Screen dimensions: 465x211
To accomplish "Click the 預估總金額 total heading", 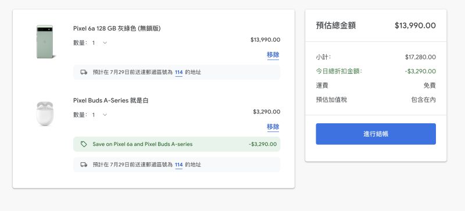I will point(336,26).
